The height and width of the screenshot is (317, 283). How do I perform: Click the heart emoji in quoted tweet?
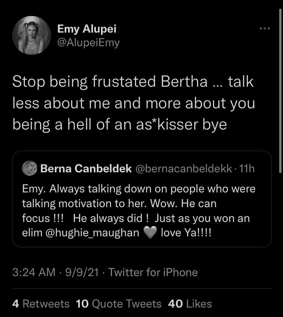[150, 233]
